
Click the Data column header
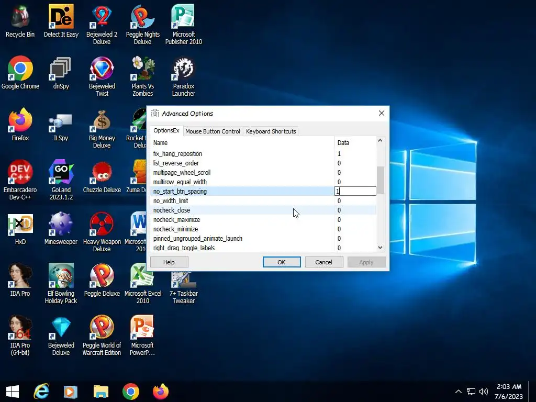click(x=355, y=142)
